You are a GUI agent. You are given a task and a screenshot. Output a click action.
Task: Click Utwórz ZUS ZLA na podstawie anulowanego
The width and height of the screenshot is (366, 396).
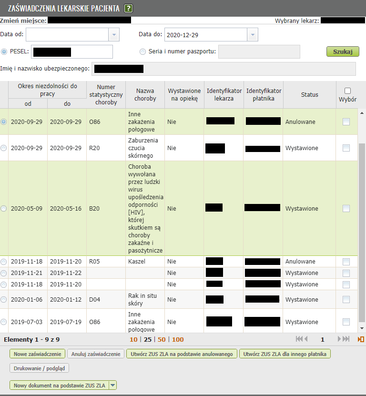coord(182,354)
